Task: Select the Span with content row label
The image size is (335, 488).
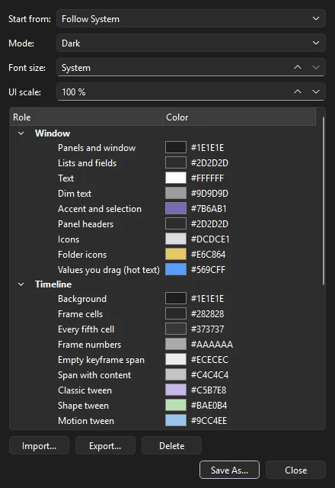Action: (94, 374)
